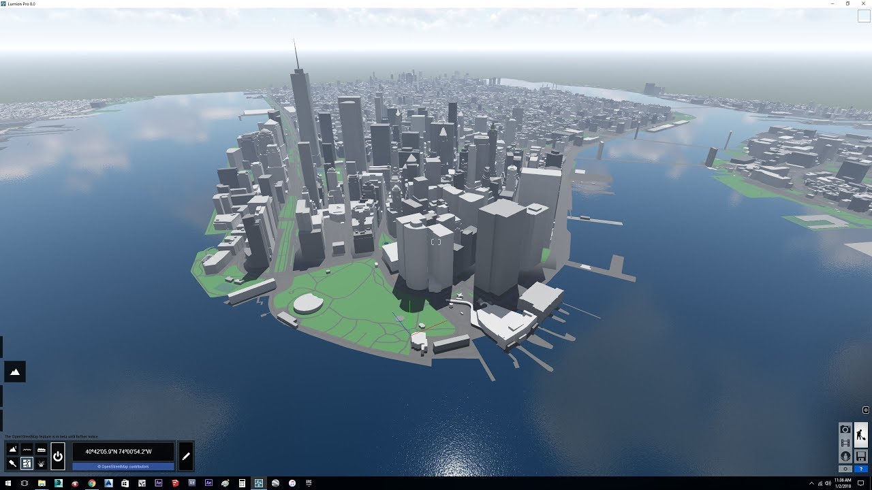This screenshot has width=872, height=490.
Task: Click the active Lumion taskbar icon
Action: [259, 483]
